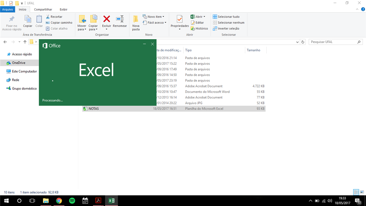
Task: Expand the Propriedades dropdown arrow
Action: tap(179, 29)
